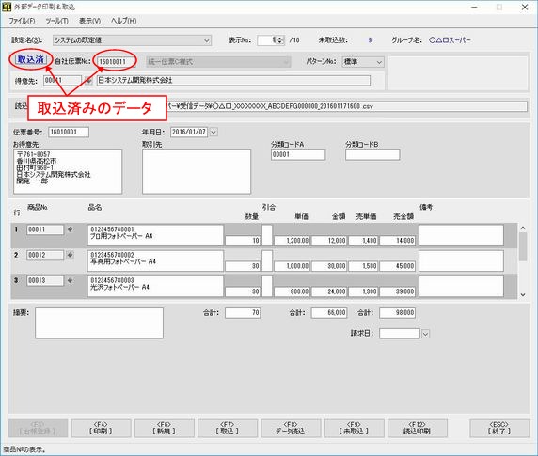
Task: Click the lookup arrow icon for row 3
Action: point(70,280)
